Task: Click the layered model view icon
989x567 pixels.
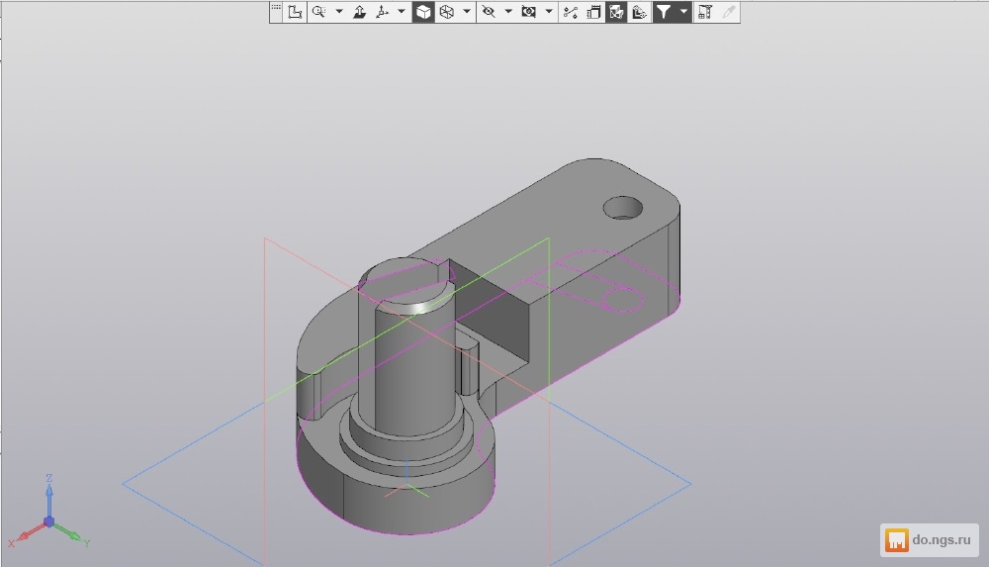Action: pos(639,12)
